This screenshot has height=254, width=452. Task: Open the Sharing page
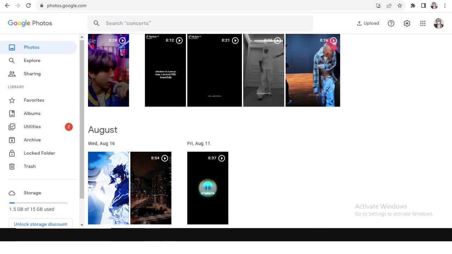coord(32,73)
